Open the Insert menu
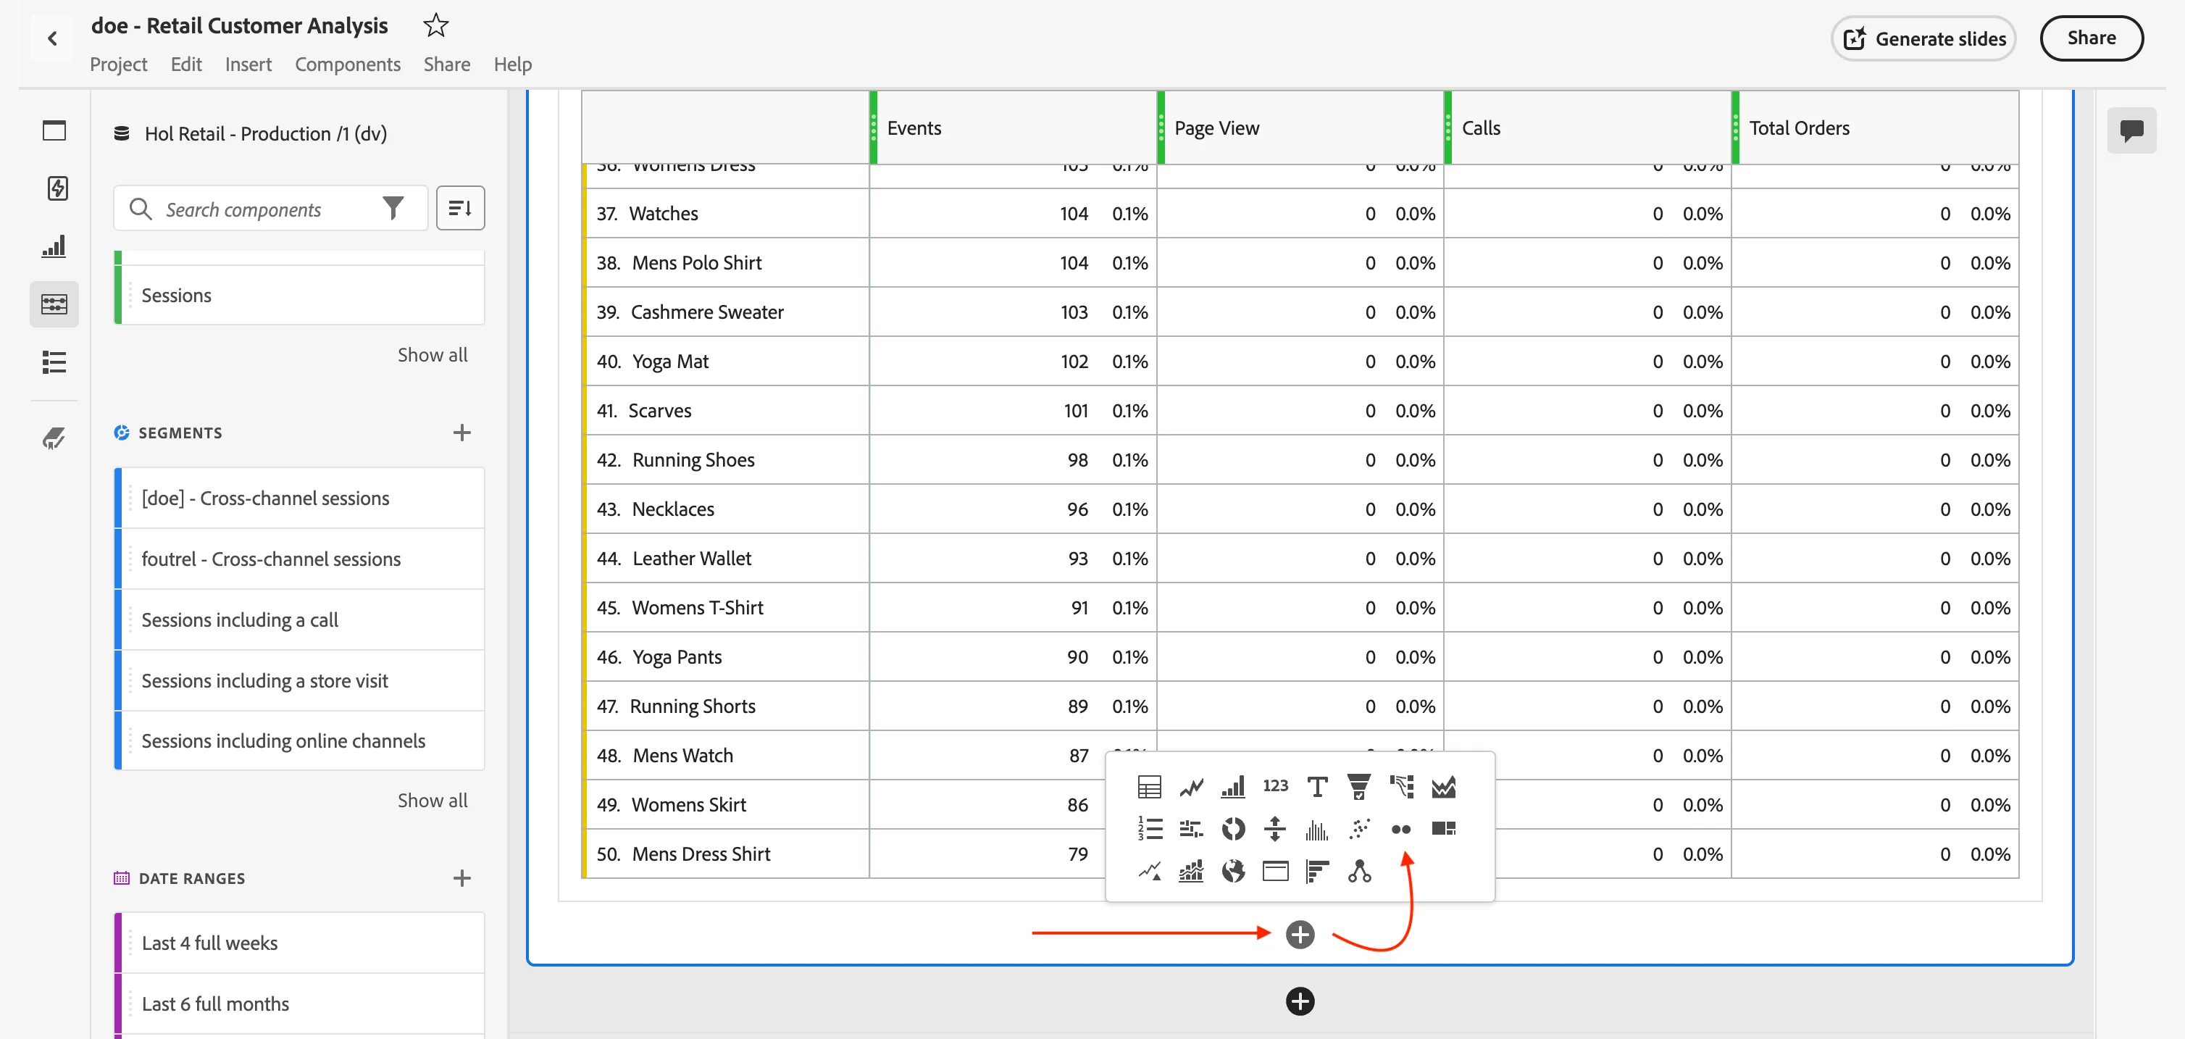 (248, 64)
